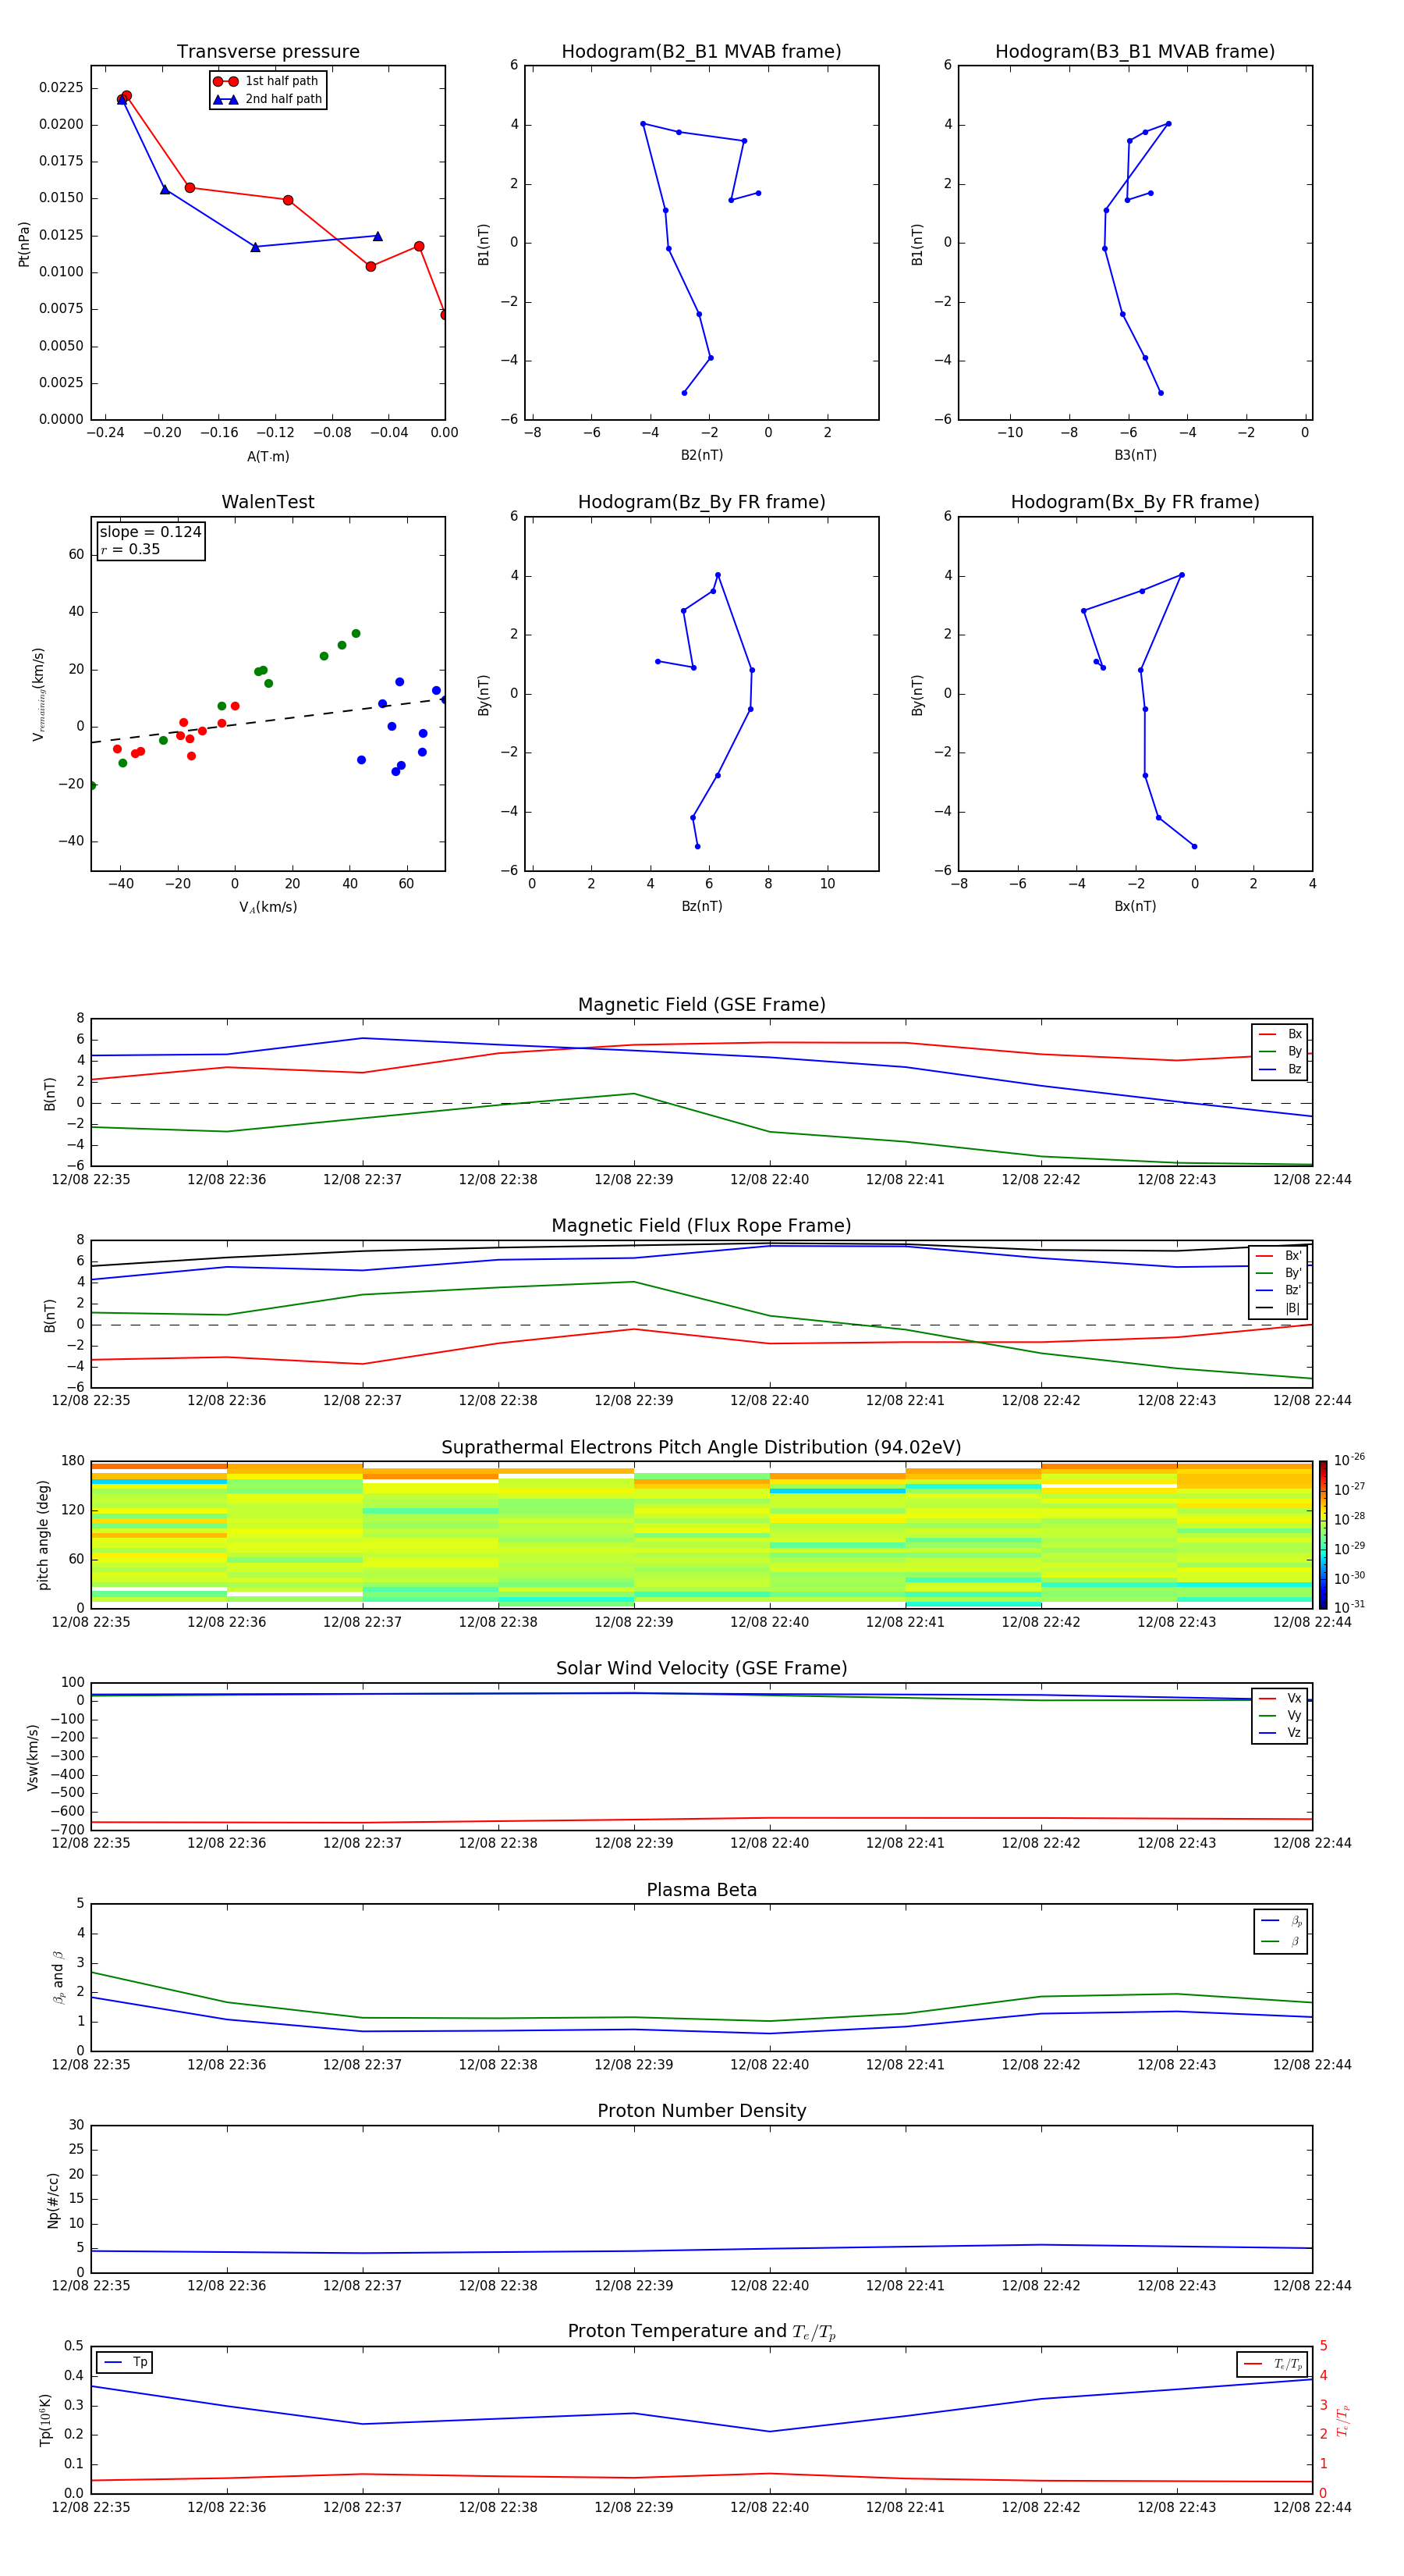The width and height of the screenshot is (1404, 2576).
Task: Click the '12/08 22:37' tick under Proton Number Density
Action: tap(362, 2286)
